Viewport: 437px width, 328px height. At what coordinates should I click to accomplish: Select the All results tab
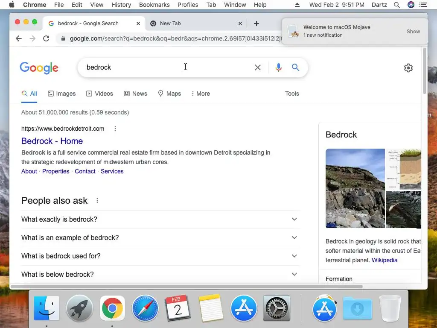point(29,94)
